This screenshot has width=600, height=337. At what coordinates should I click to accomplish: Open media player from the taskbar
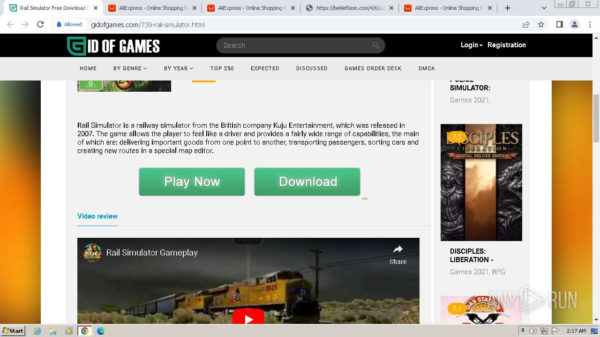point(69,331)
